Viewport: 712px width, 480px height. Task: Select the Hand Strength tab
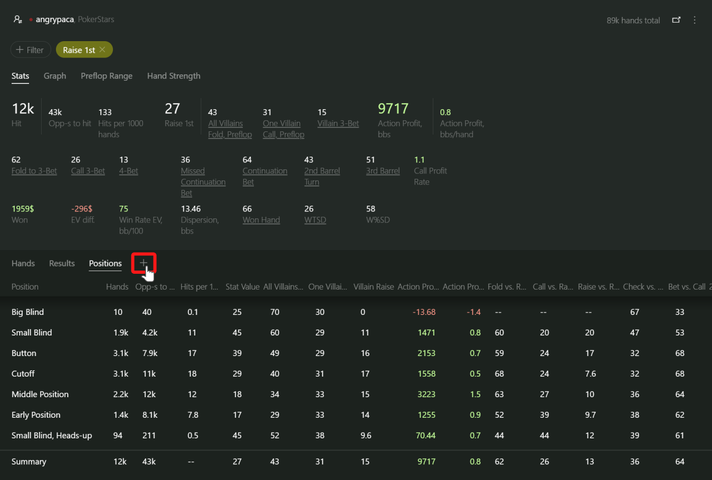[174, 76]
